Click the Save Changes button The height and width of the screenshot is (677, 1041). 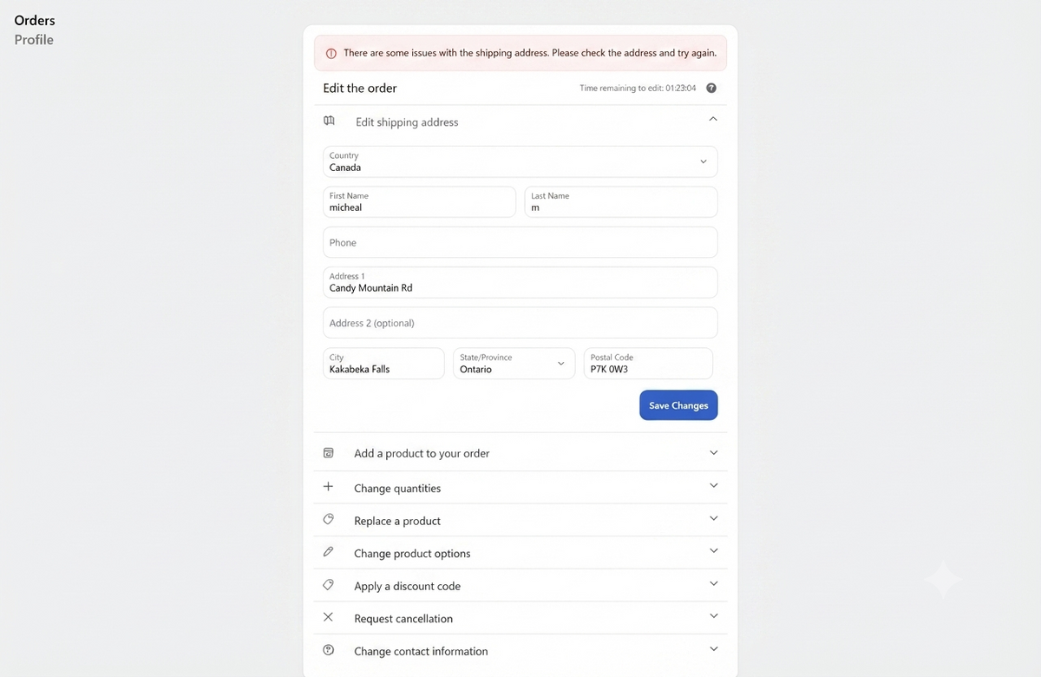(678, 405)
